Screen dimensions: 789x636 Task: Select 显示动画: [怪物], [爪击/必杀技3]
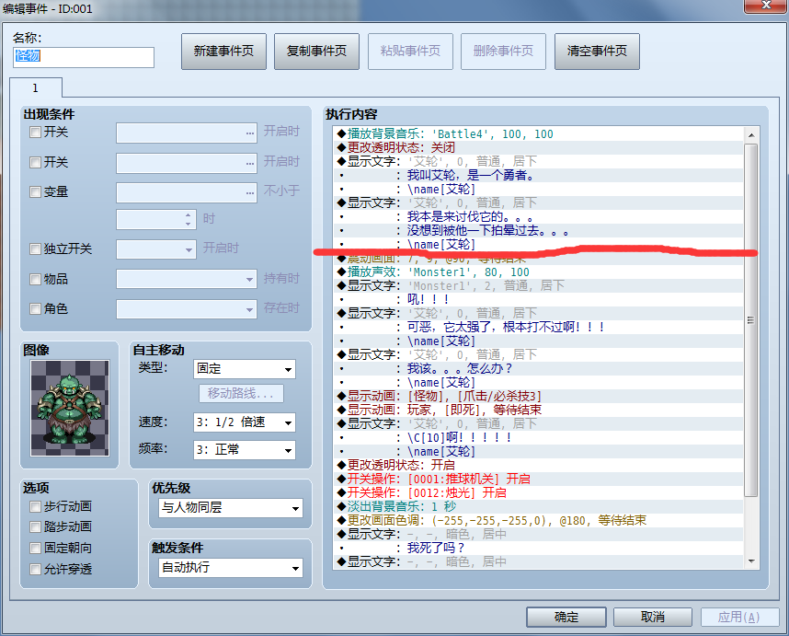[539, 397]
